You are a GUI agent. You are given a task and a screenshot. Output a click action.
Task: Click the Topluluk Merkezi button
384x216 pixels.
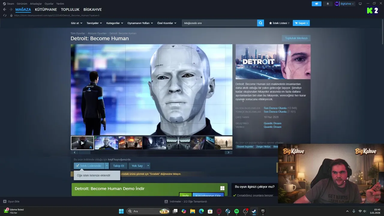click(296, 38)
